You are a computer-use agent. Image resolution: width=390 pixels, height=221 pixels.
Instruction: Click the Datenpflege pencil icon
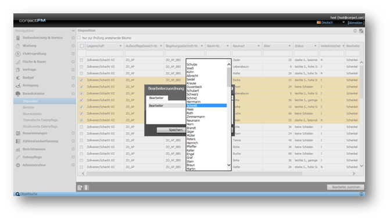18,157
